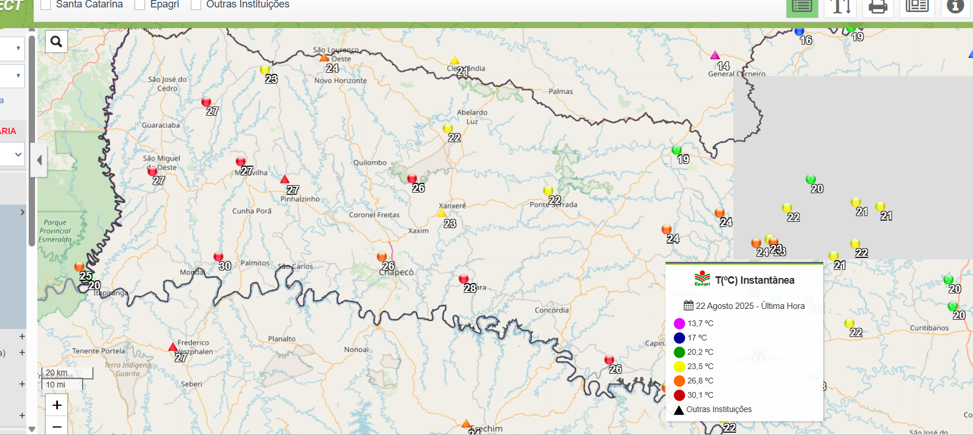Click the text size toolbar icon
Image resolution: width=973 pixels, height=435 pixels.
[840, 7]
